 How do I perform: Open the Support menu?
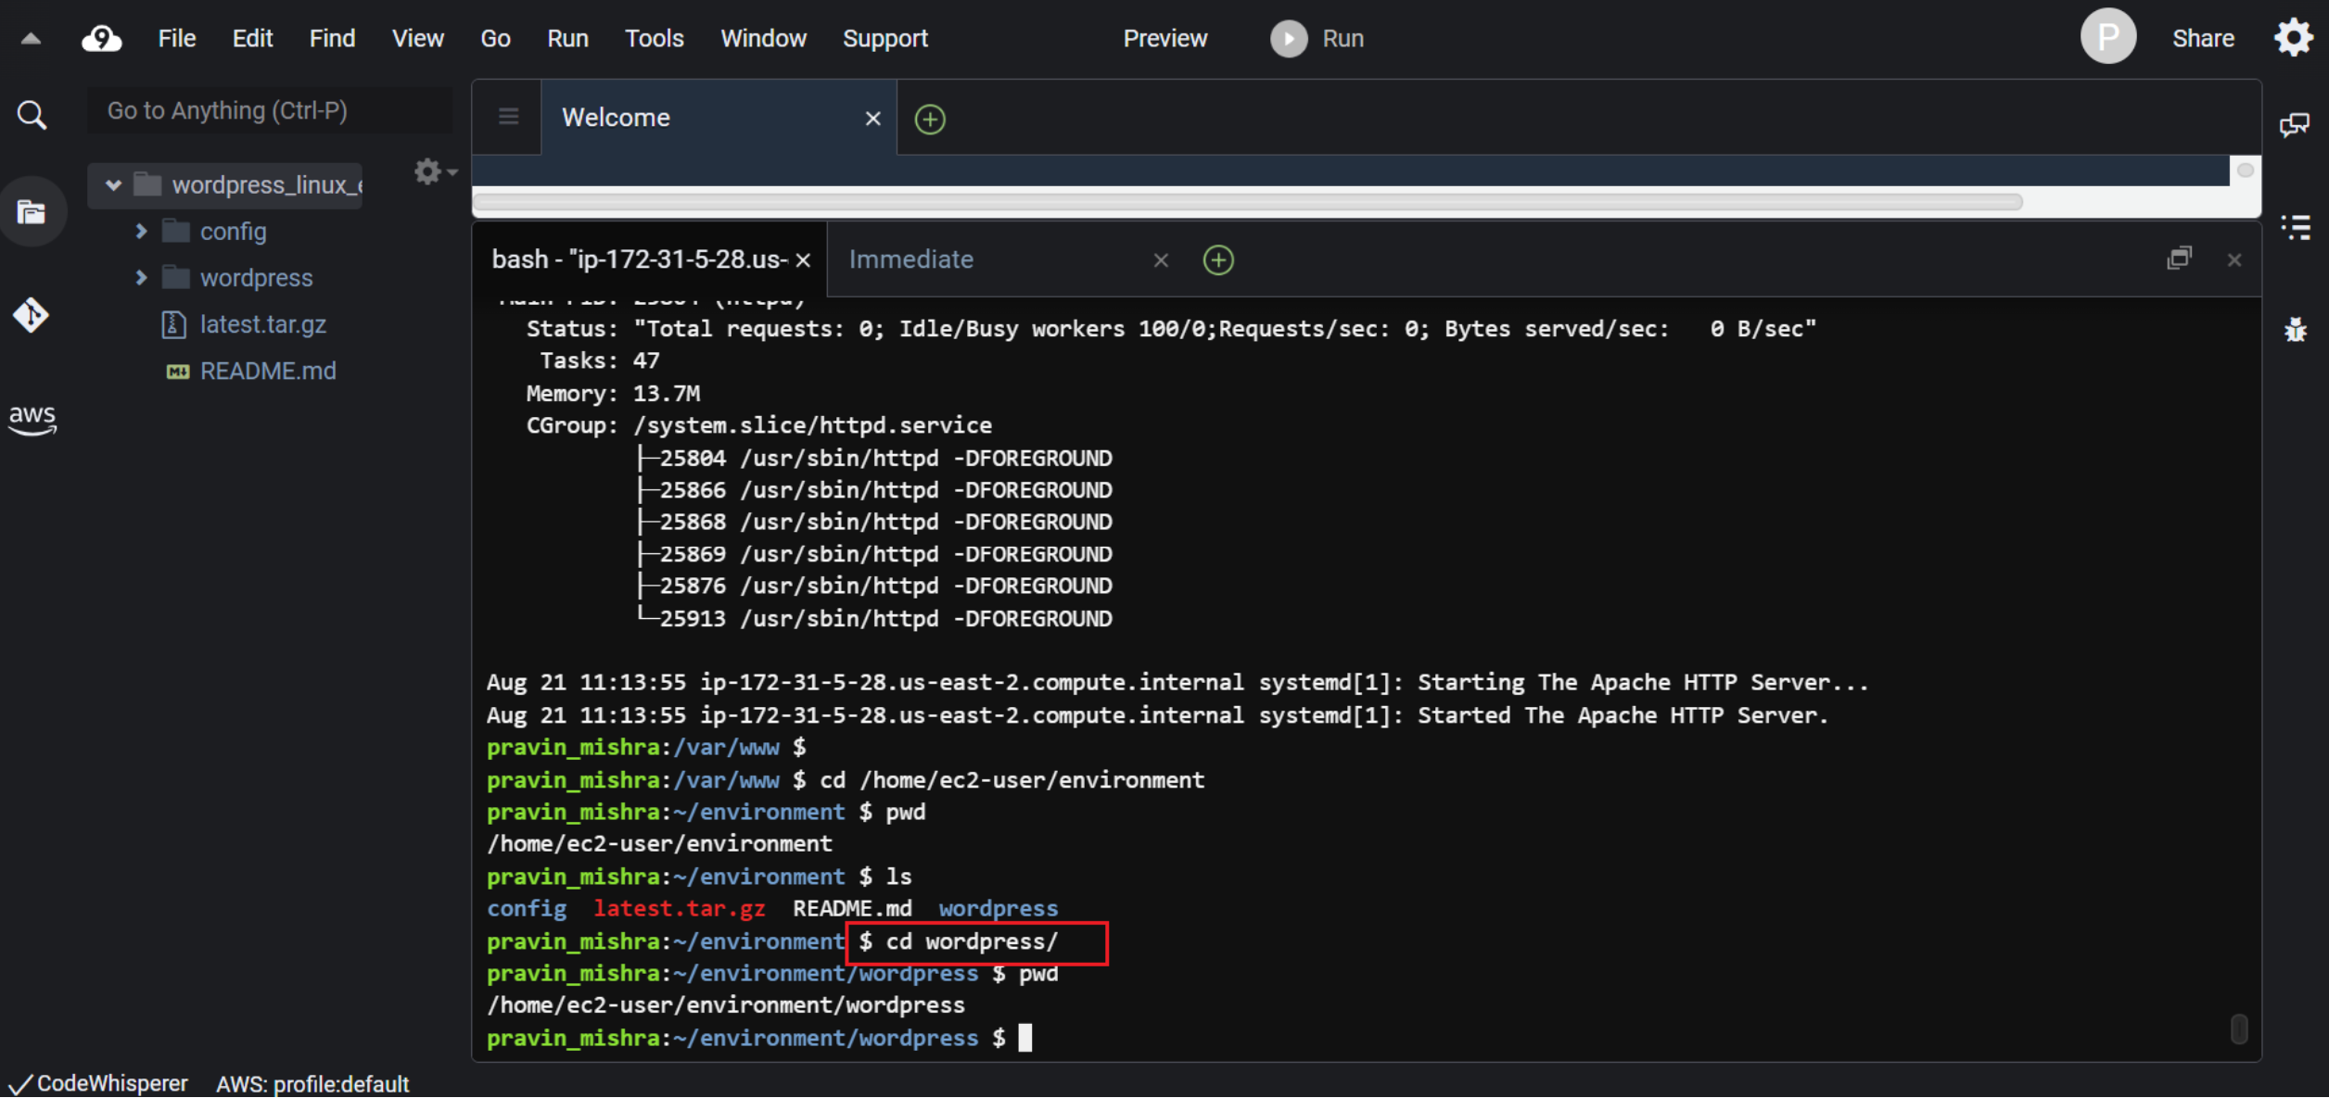[885, 38]
